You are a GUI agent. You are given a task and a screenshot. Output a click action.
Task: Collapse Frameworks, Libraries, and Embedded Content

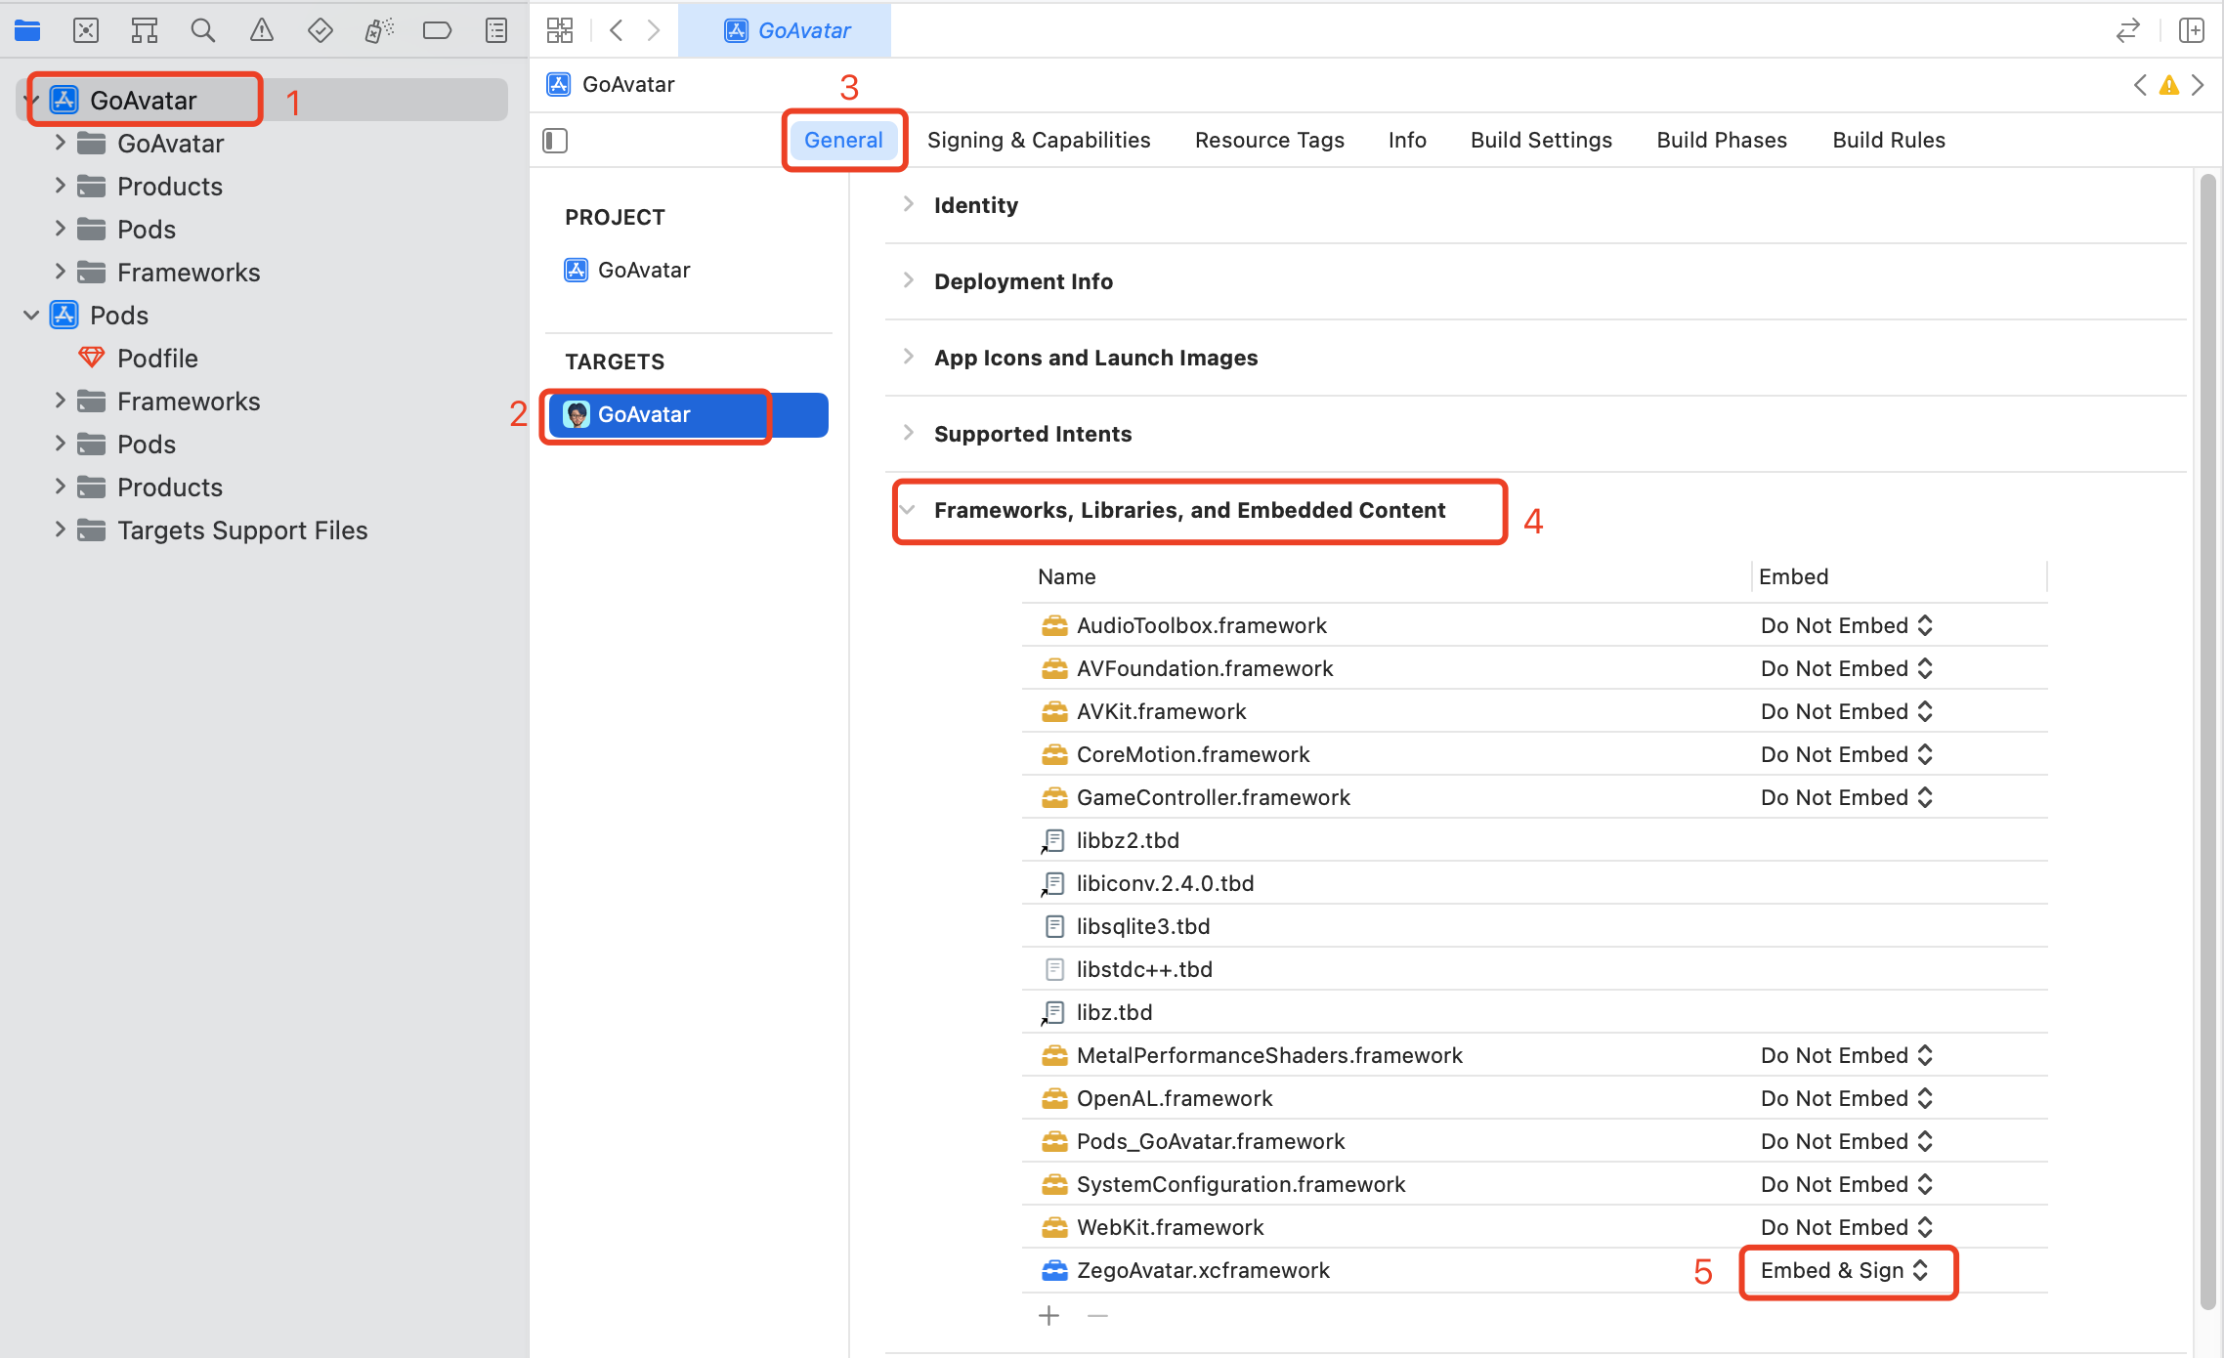[908, 510]
